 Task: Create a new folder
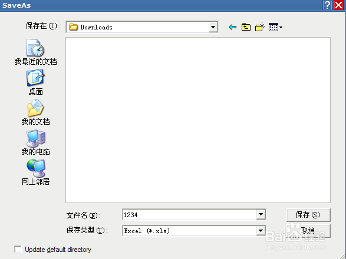[260, 27]
